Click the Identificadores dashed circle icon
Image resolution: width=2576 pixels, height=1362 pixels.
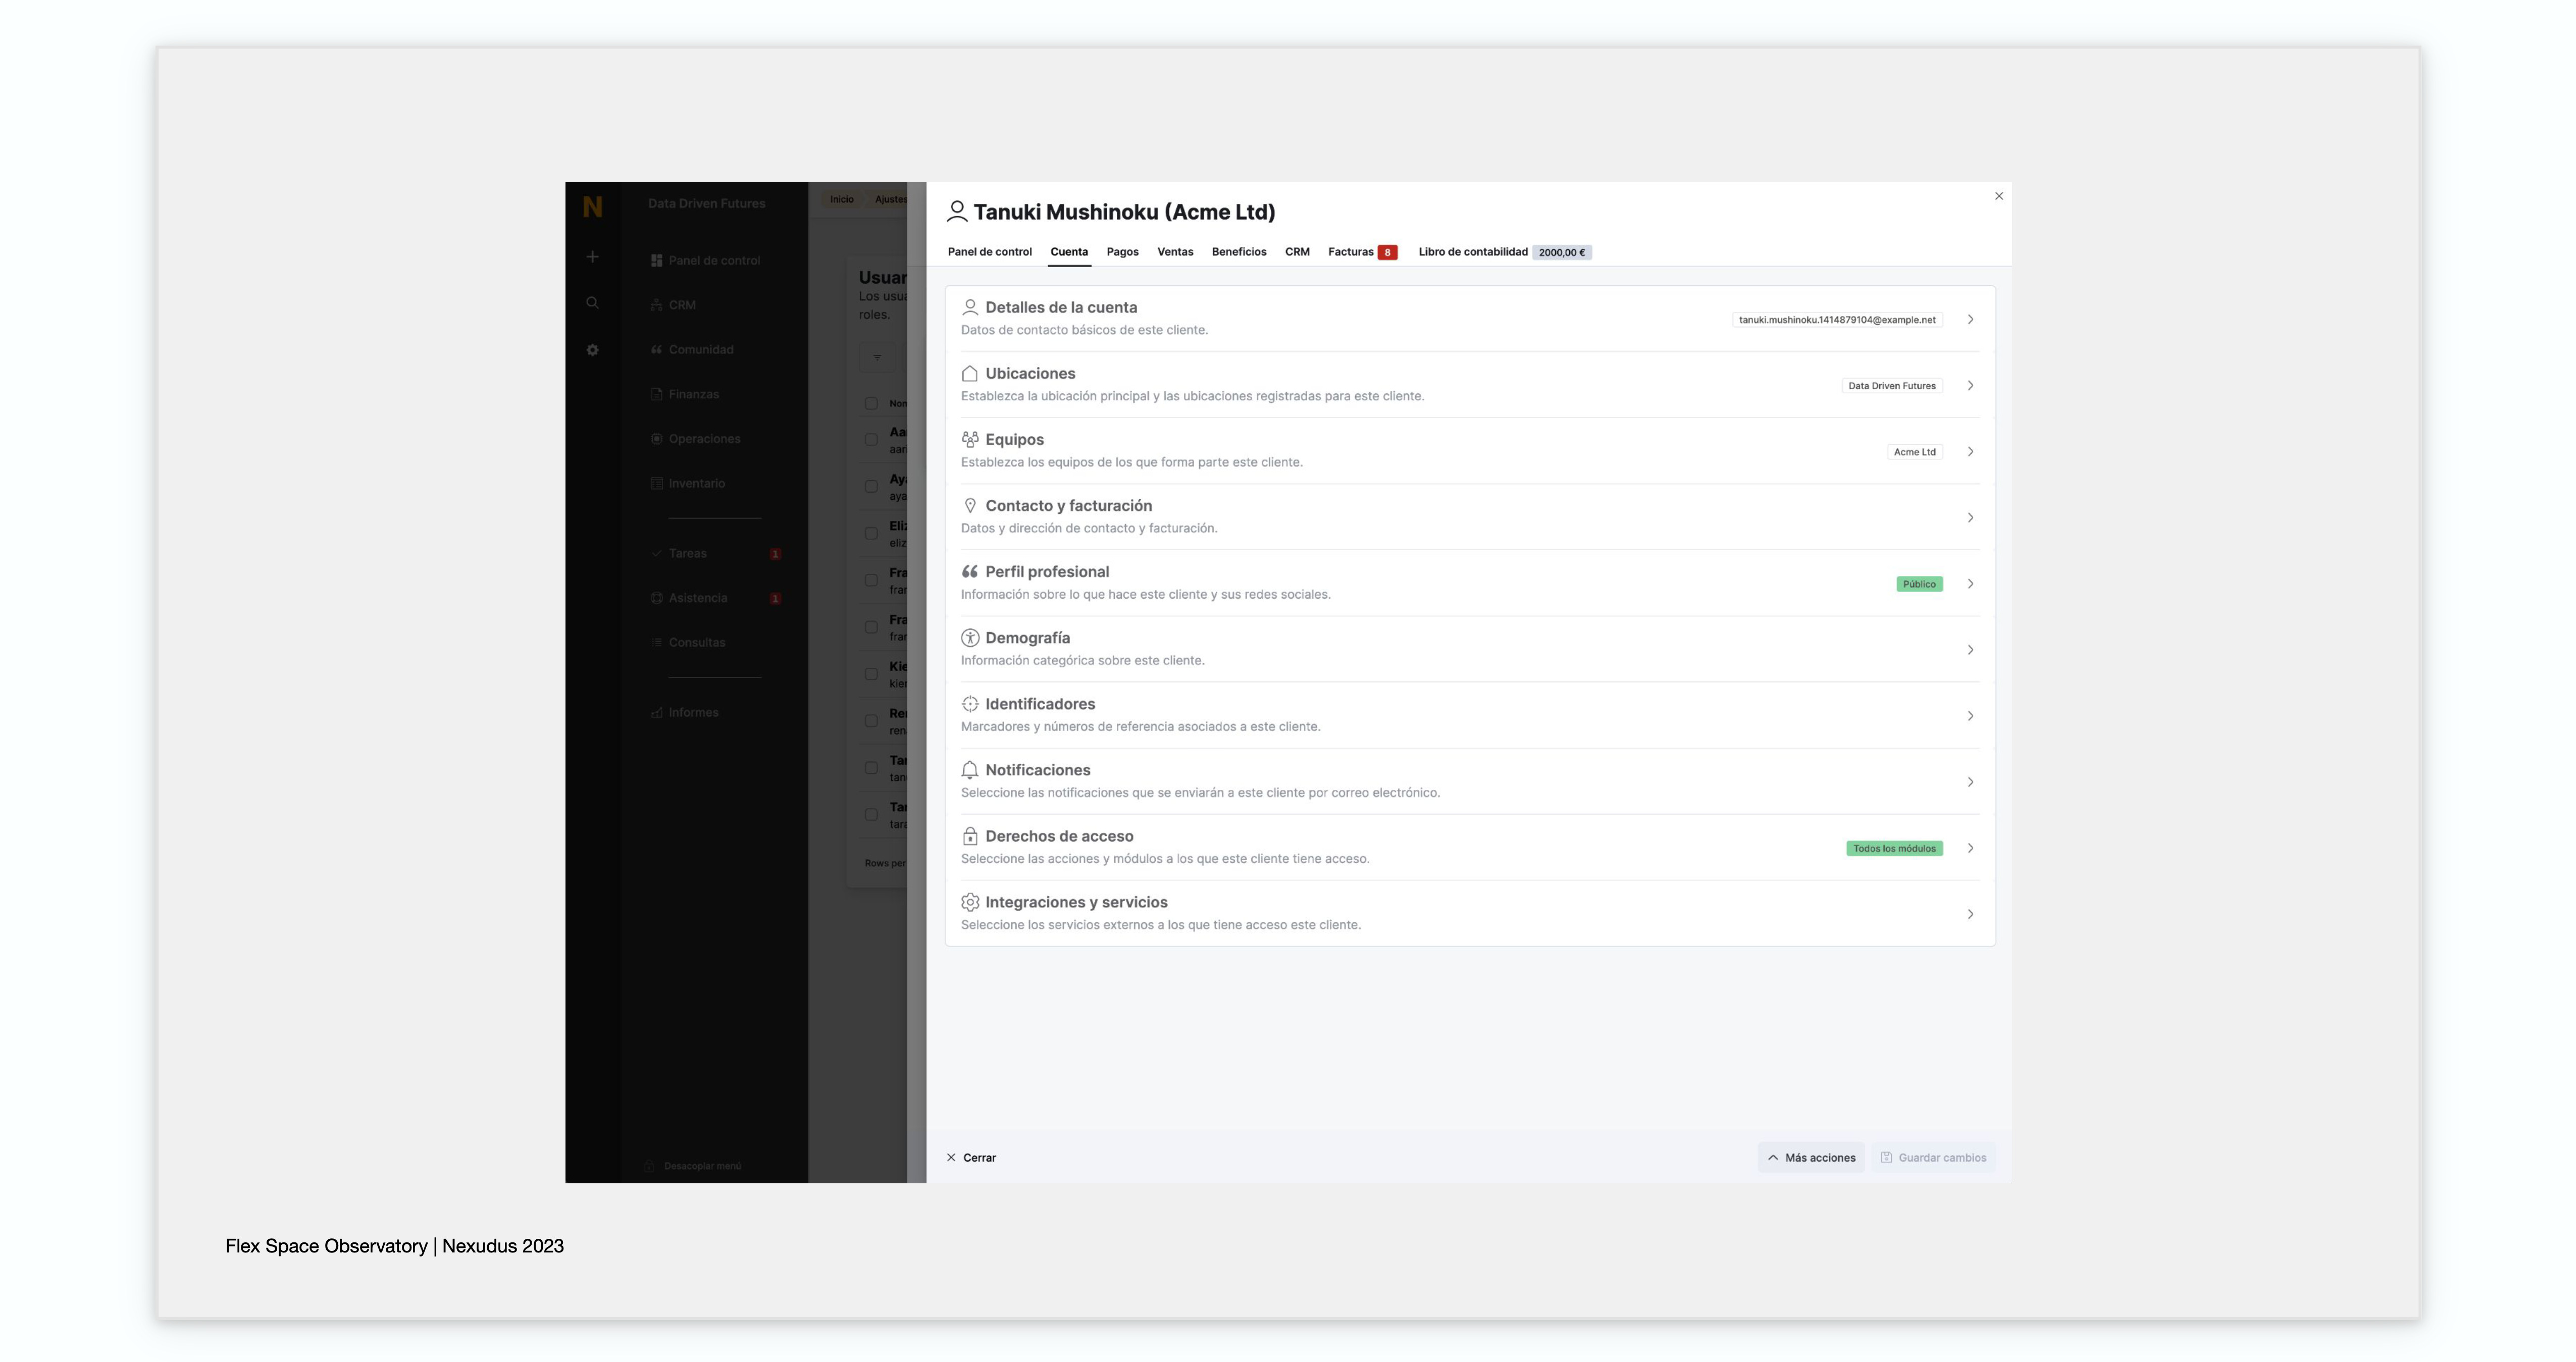click(x=969, y=703)
